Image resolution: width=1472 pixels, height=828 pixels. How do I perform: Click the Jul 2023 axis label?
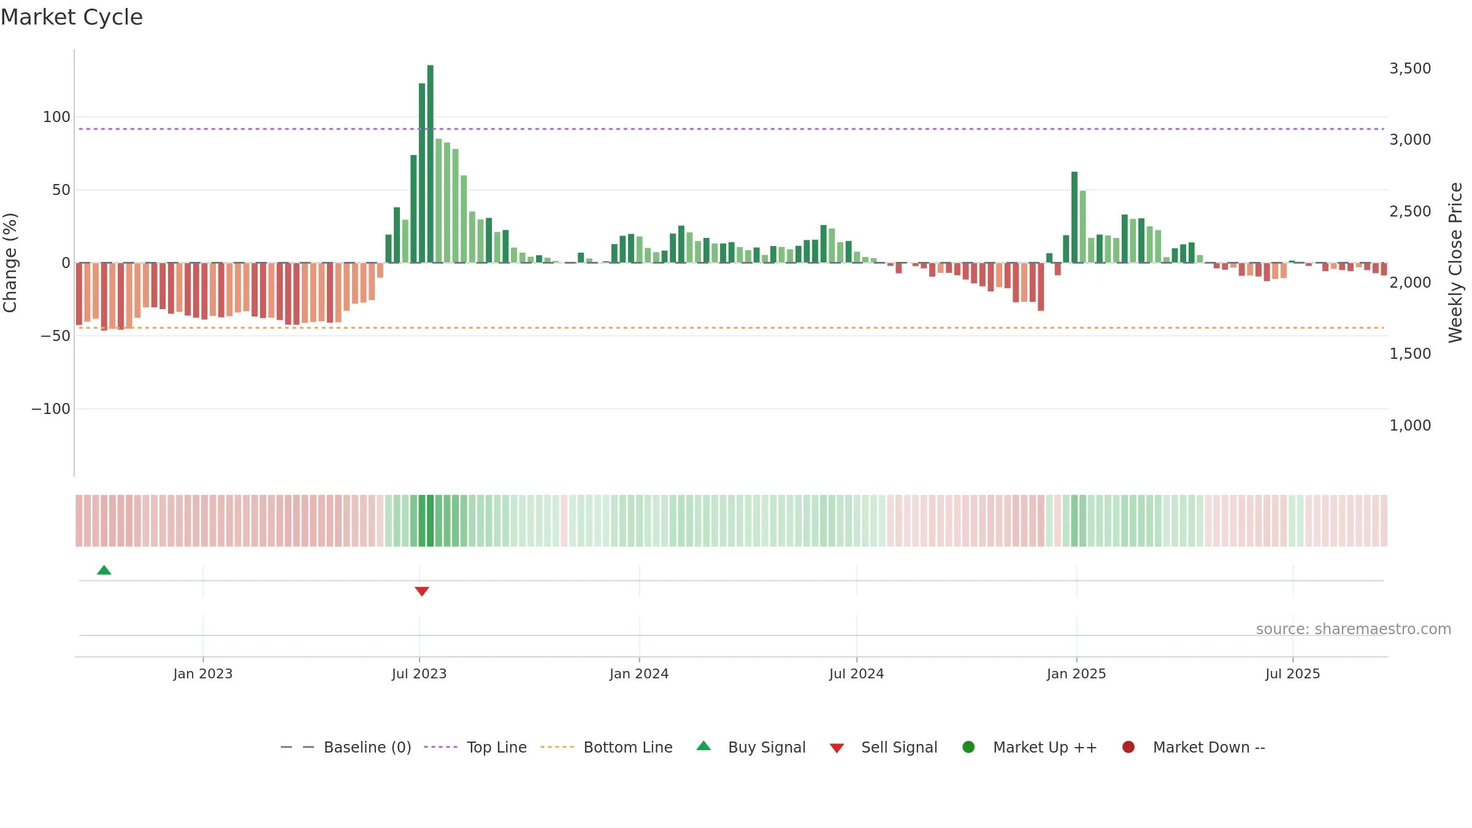coord(420,674)
